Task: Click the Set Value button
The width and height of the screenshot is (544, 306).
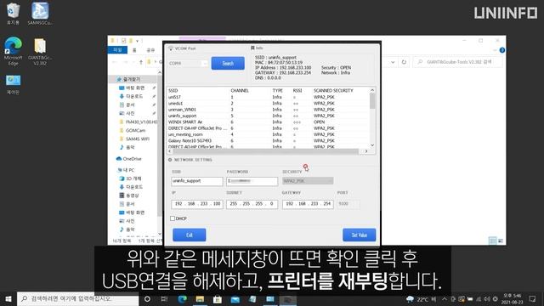Action: [x=359, y=235]
